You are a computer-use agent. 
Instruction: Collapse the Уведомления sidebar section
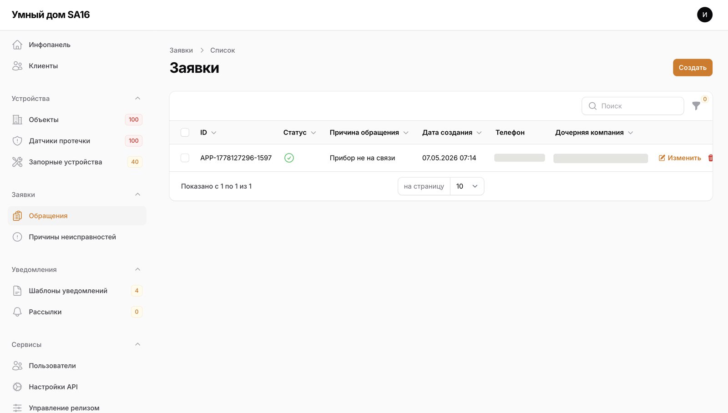click(x=137, y=269)
